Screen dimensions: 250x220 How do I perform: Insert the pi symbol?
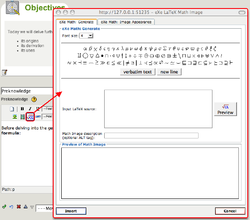[x=145, y=48]
